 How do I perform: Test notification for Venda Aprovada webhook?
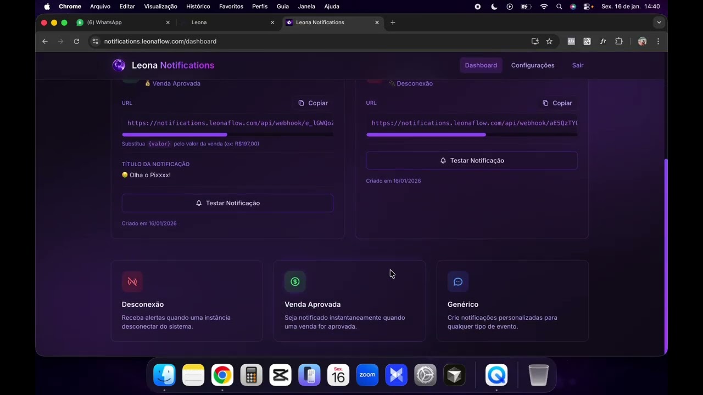point(227,203)
